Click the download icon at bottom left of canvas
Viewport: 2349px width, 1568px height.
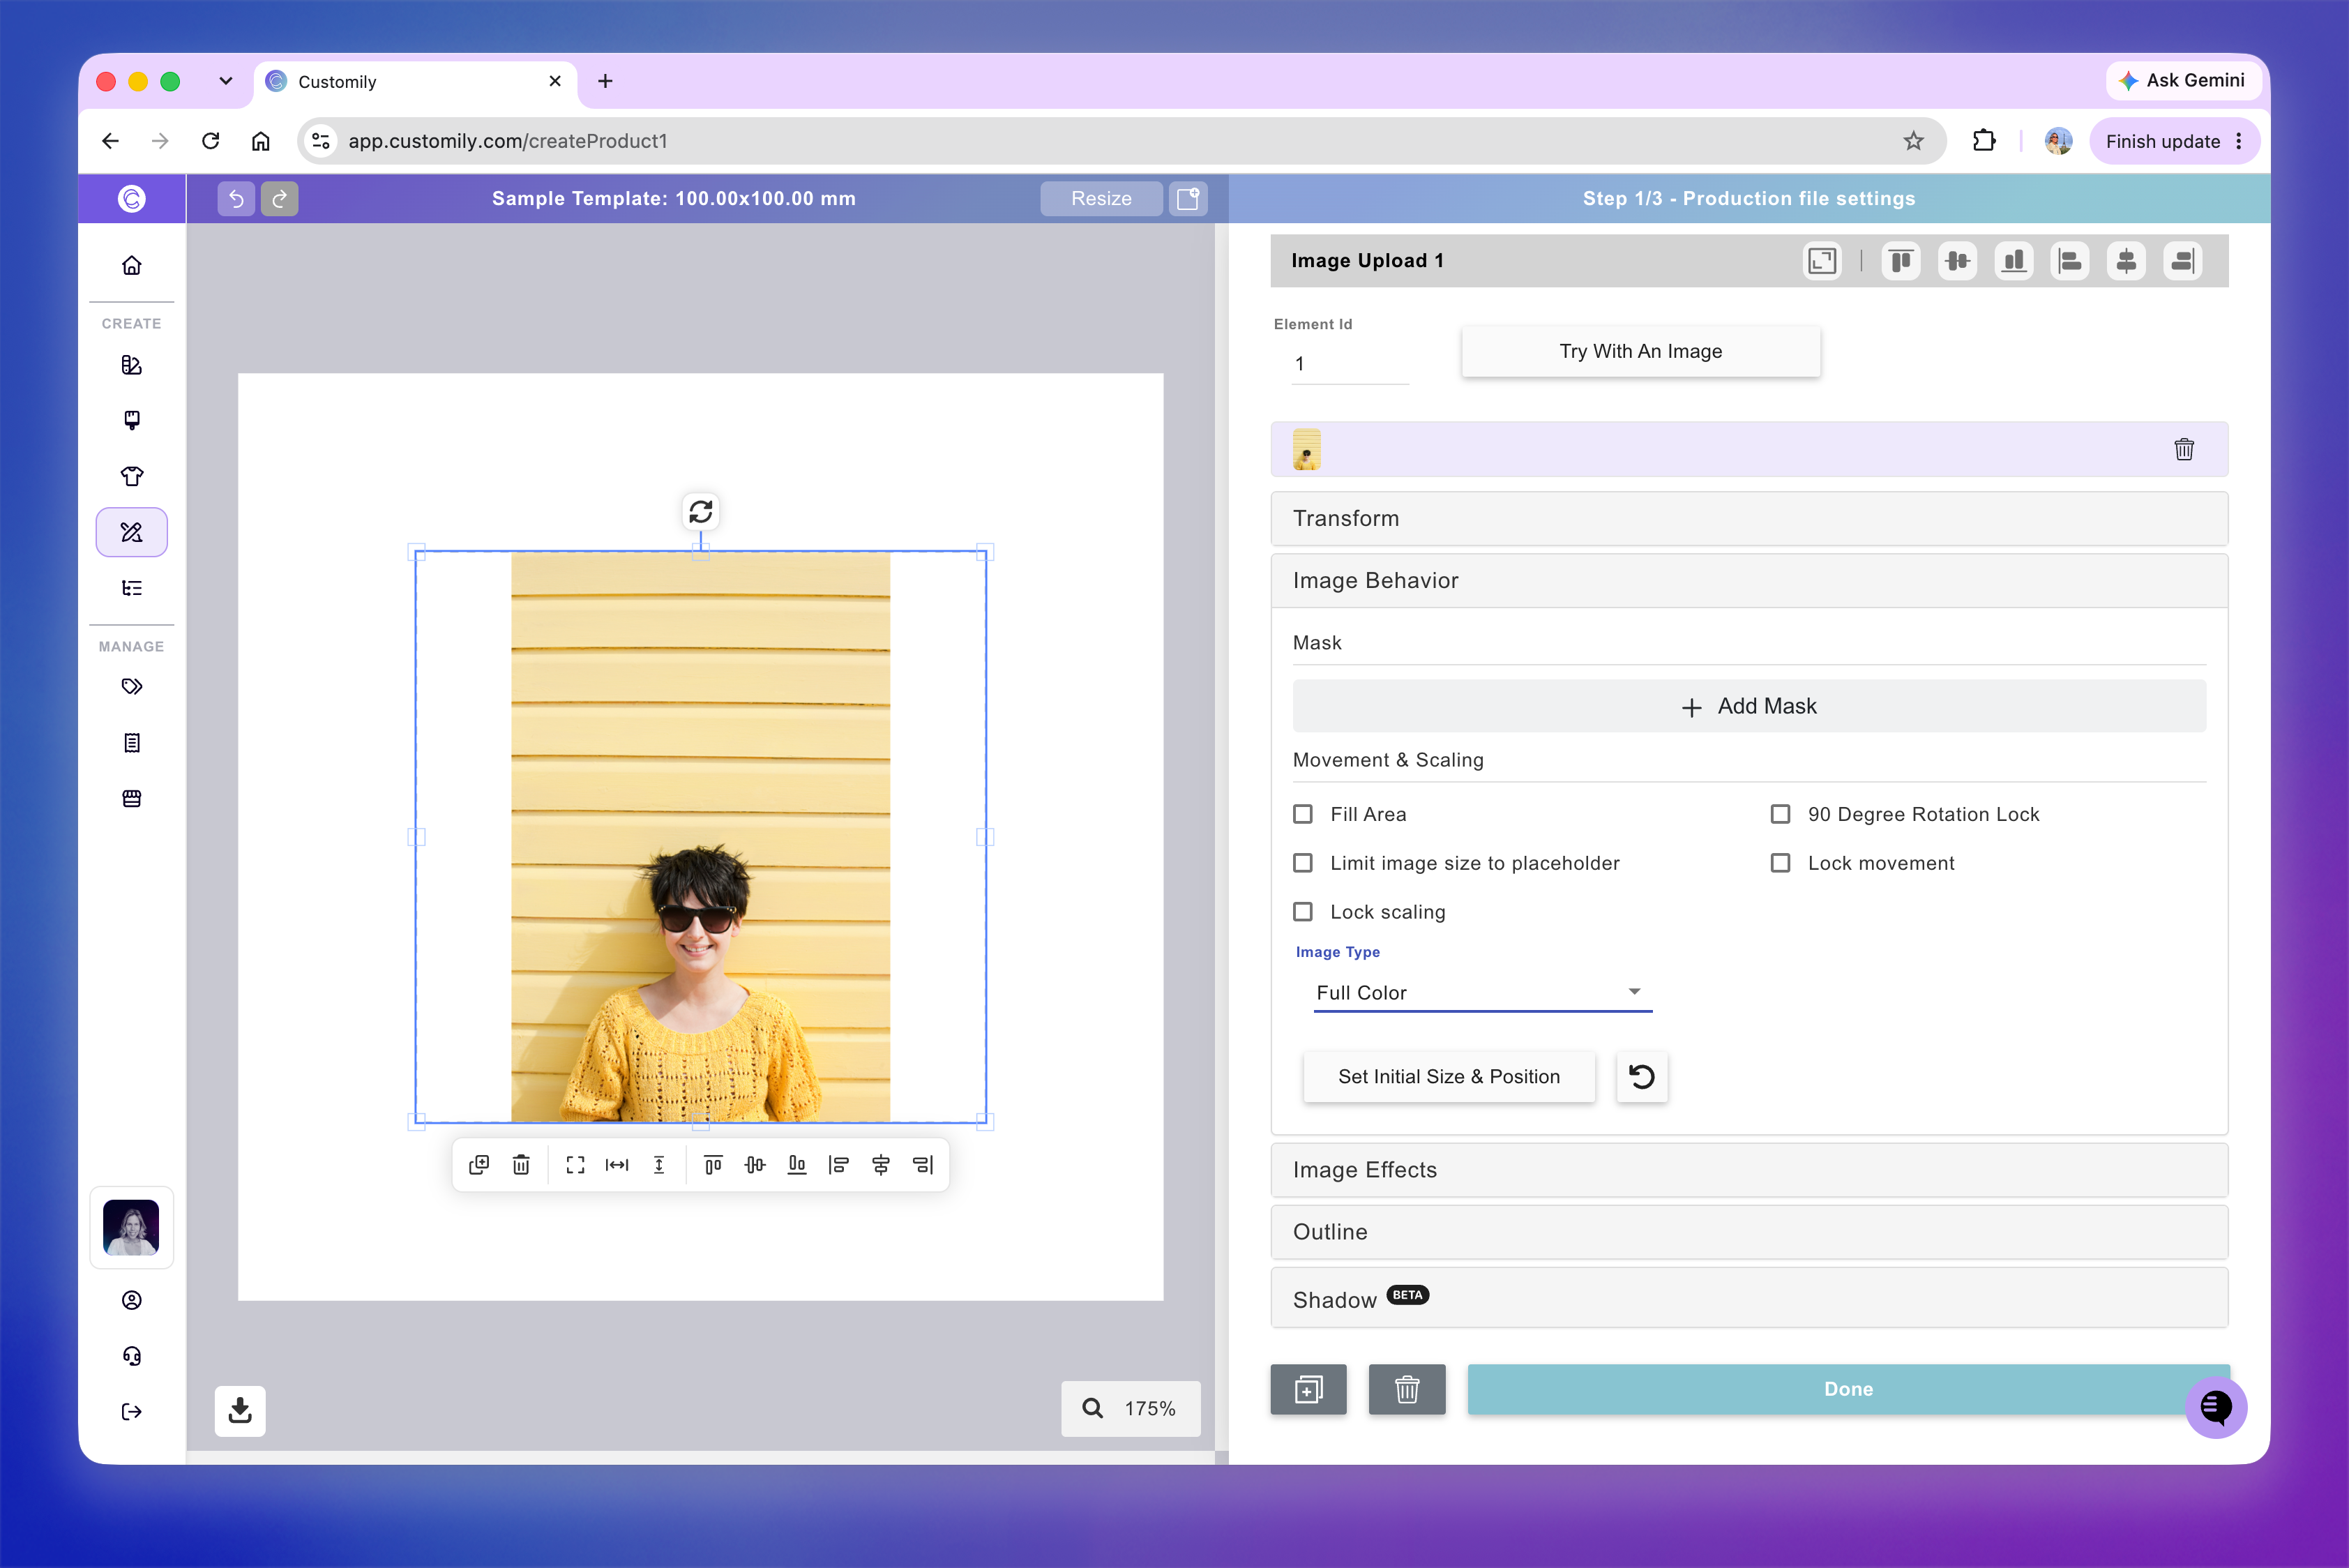[x=240, y=1410]
